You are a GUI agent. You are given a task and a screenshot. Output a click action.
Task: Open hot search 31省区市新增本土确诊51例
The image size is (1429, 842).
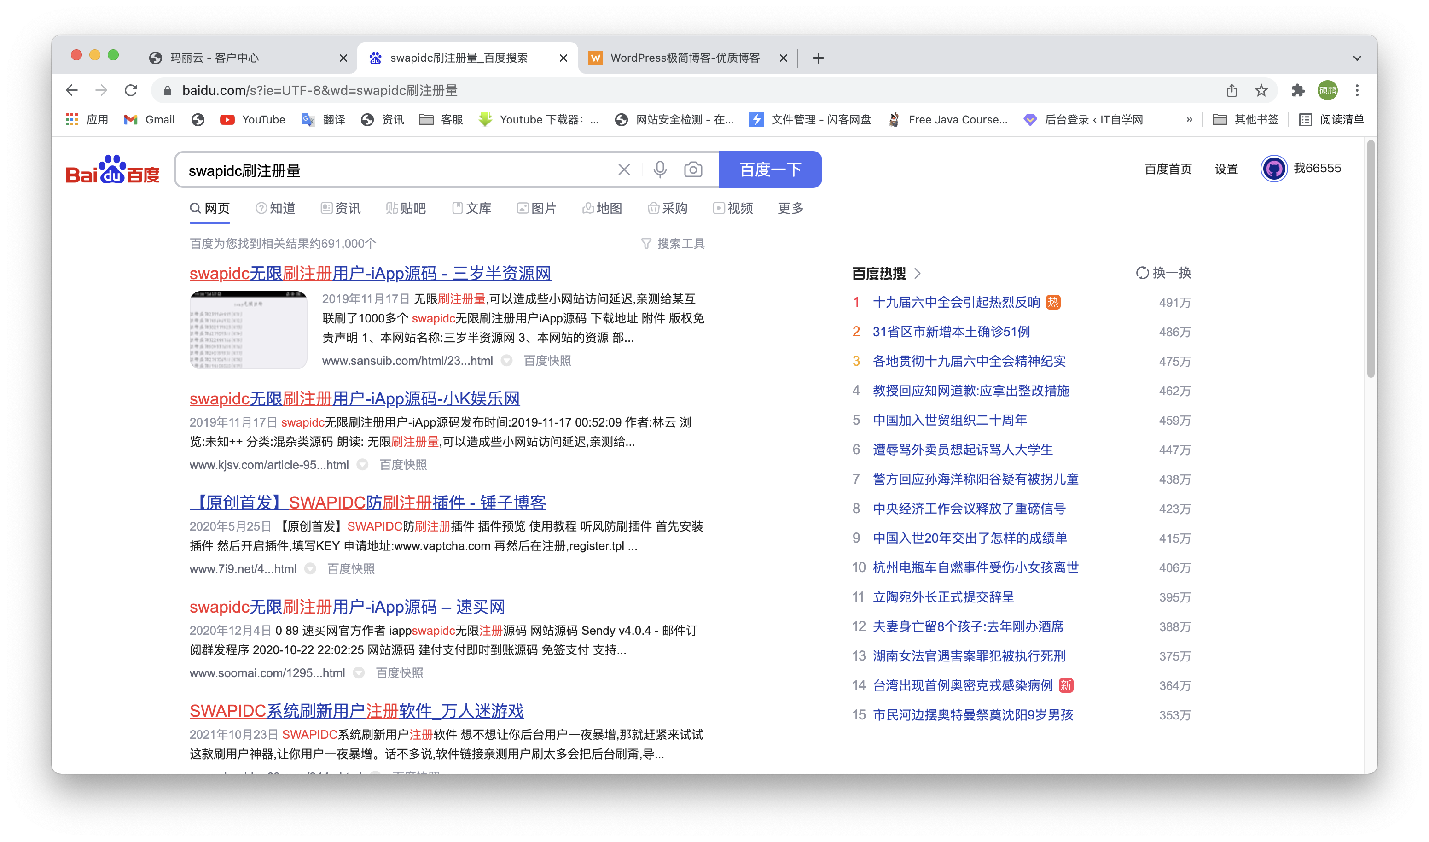click(x=951, y=332)
